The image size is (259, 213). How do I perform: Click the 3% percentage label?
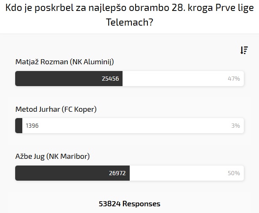[x=235, y=126]
